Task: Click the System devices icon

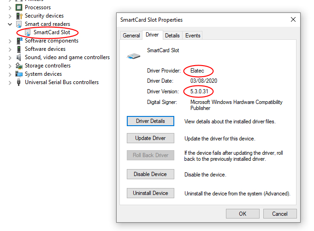Action: 19,74
